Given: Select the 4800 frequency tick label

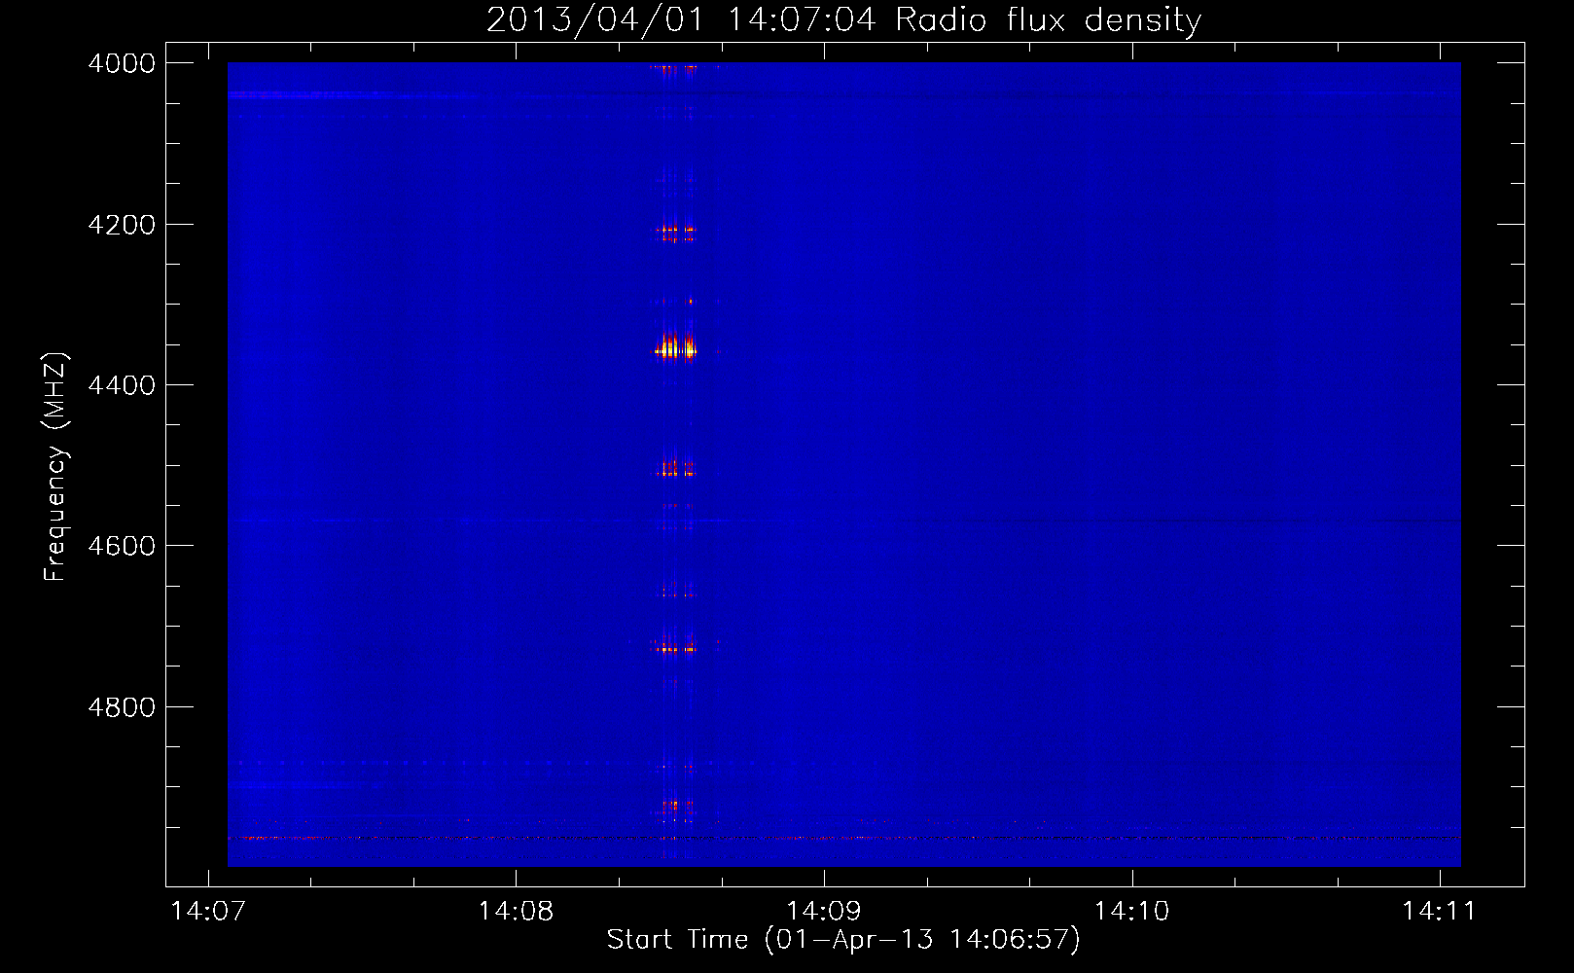Looking at the screenshot, I should pyautogui.click(x=122, y=707).
